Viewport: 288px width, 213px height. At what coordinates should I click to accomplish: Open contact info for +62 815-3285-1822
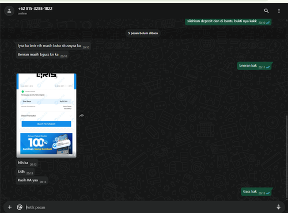(x=35, y=9)
